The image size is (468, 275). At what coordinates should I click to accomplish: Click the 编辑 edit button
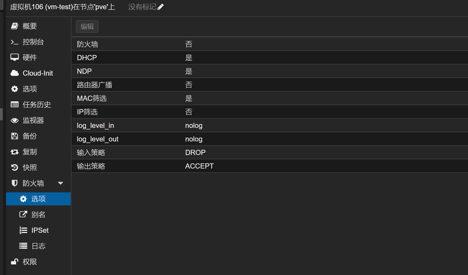point(87,27)
